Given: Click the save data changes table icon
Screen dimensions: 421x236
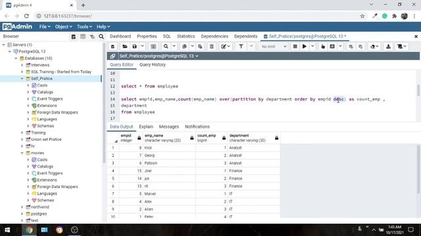Looking at the screenshot, I should [x=153, y=47].
